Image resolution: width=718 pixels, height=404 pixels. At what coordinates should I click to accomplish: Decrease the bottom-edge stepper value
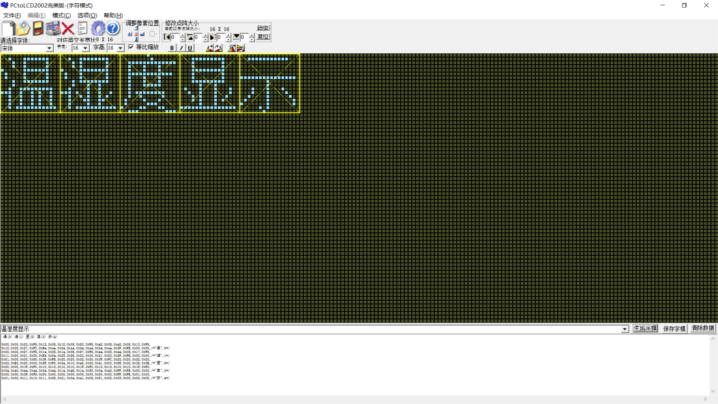point(252,39)
